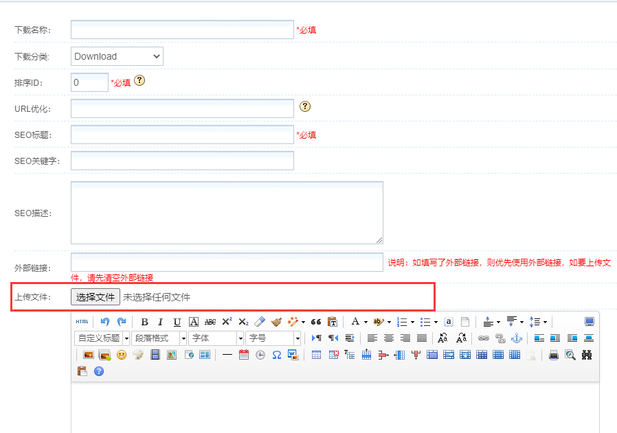Open the editor help question mark icon

pyautogui.click(x=99, y=371)
